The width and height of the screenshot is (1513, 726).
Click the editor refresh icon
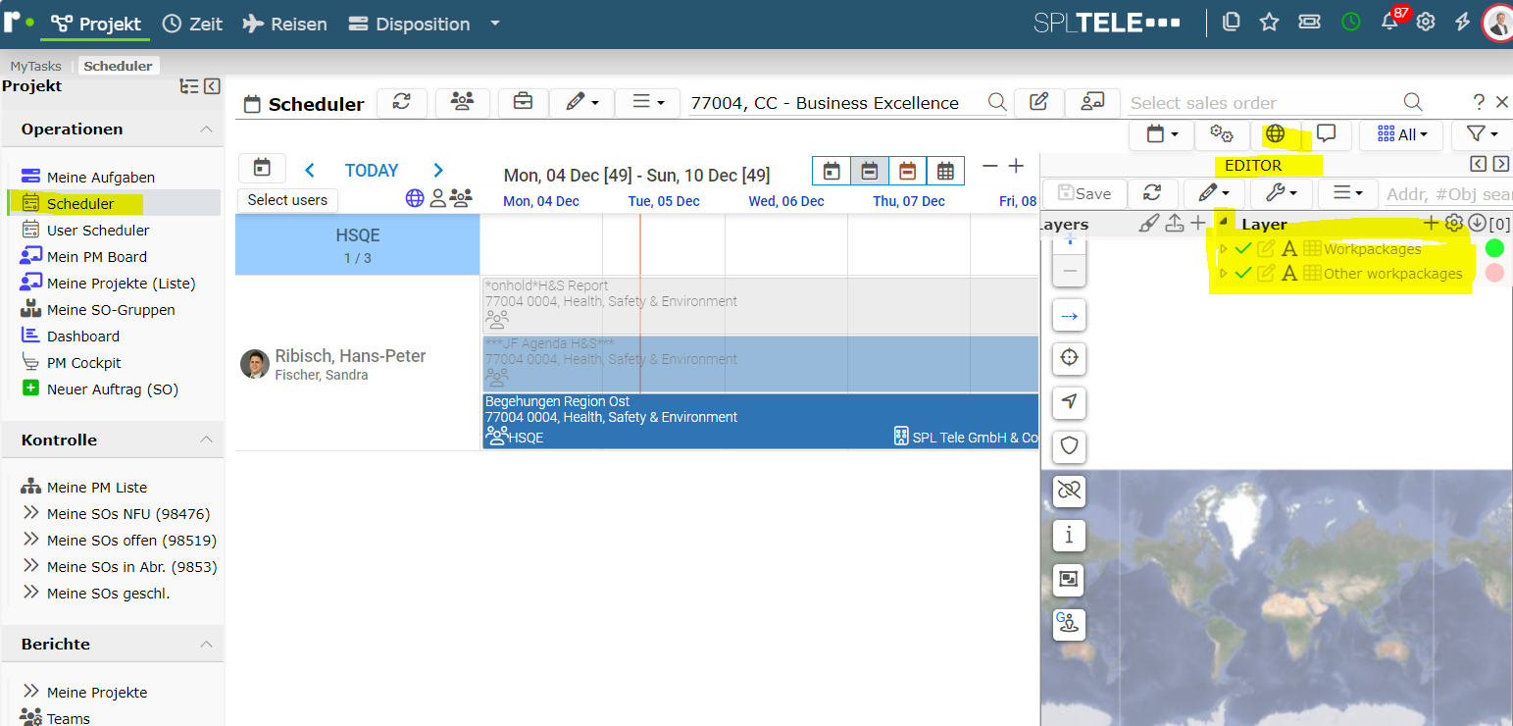pyautogui.click(x=1153, y=193)
